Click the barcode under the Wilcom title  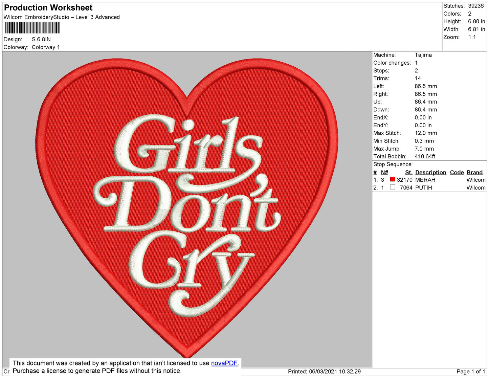click(32, 28)
